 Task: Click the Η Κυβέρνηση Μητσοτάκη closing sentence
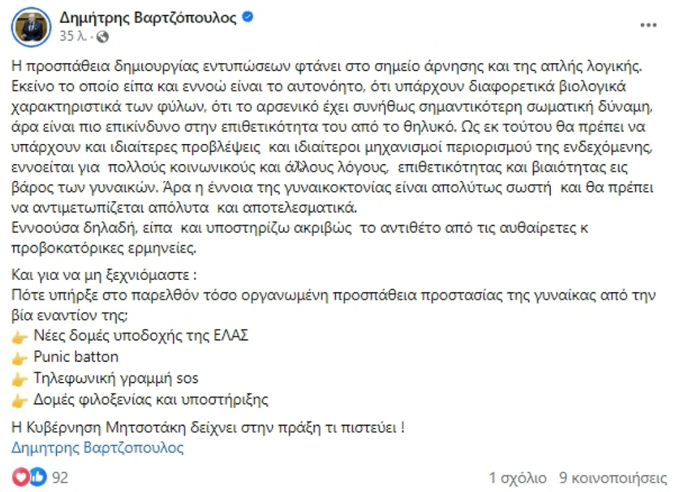pyautogui.click(x=208, y=427)
